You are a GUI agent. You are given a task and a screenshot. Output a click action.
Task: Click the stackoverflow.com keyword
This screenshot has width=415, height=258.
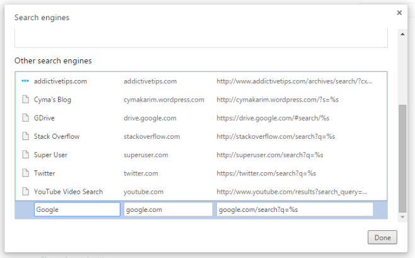click(x=151, y=136)
